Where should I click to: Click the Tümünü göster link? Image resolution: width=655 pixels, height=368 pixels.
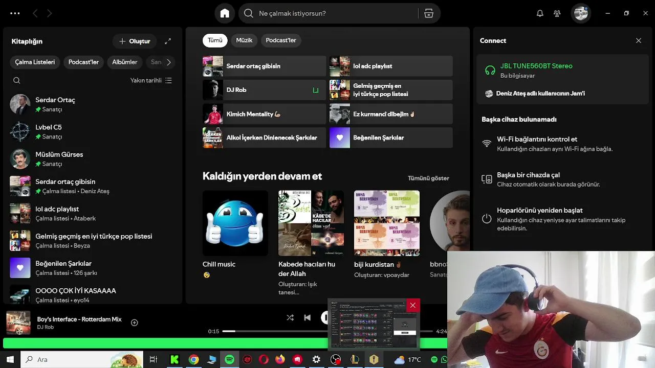click(x=428, y=178)
